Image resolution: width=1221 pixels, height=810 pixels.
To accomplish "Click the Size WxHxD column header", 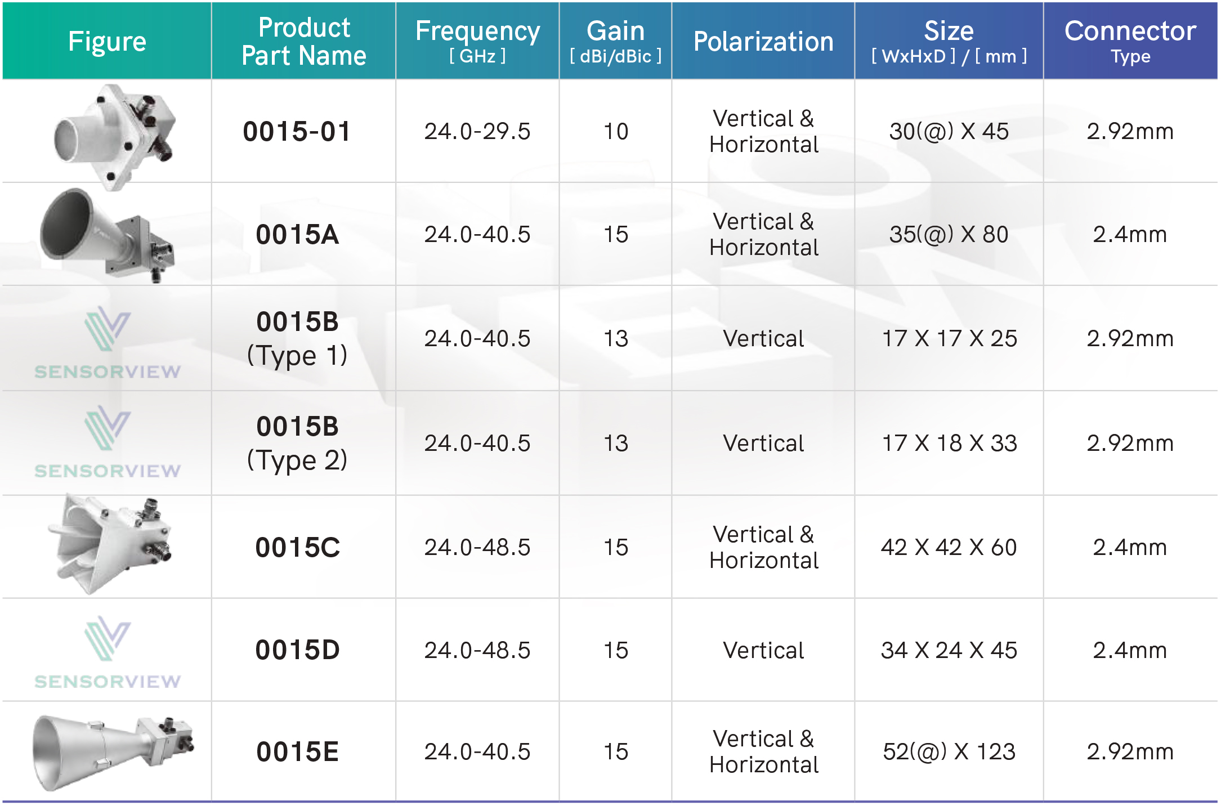I will pos(949,41).
